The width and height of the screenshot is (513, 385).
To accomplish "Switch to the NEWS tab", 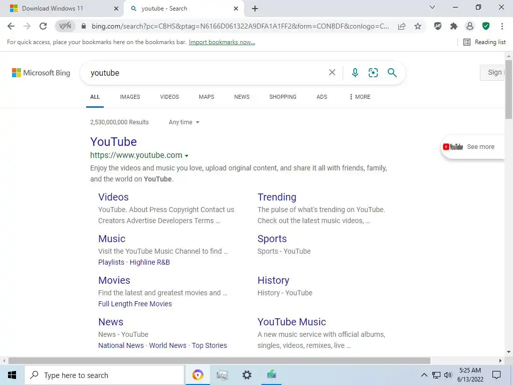I will coord(242,97).
